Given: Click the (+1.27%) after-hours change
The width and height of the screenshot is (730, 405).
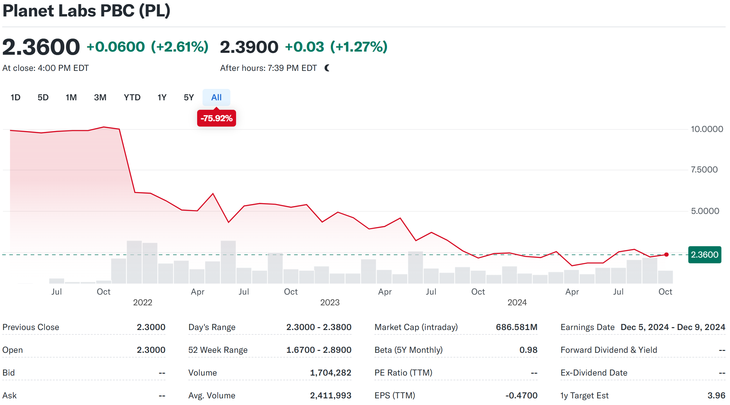Looking at the screenshot, I should (x=359, y=47).
